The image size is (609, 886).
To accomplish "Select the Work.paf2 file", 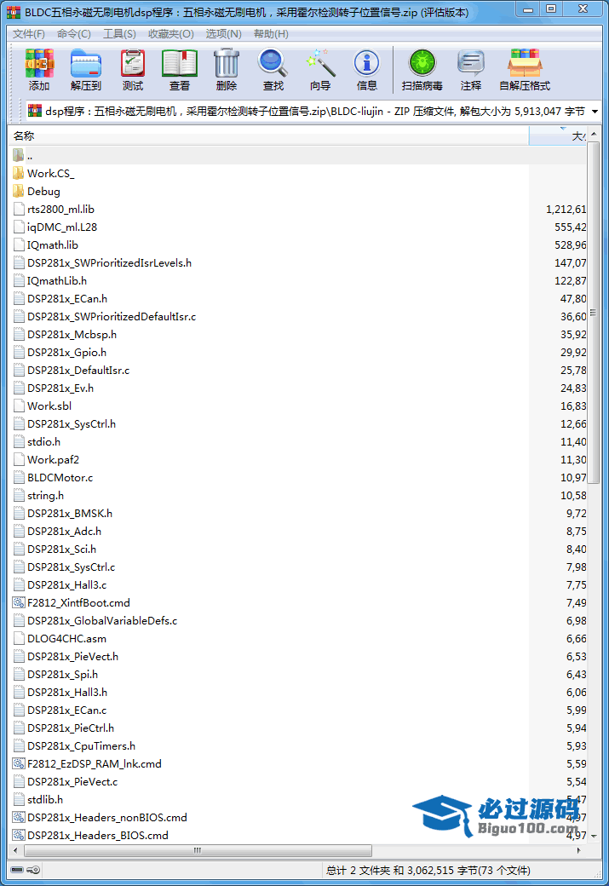I will [53, 460].
